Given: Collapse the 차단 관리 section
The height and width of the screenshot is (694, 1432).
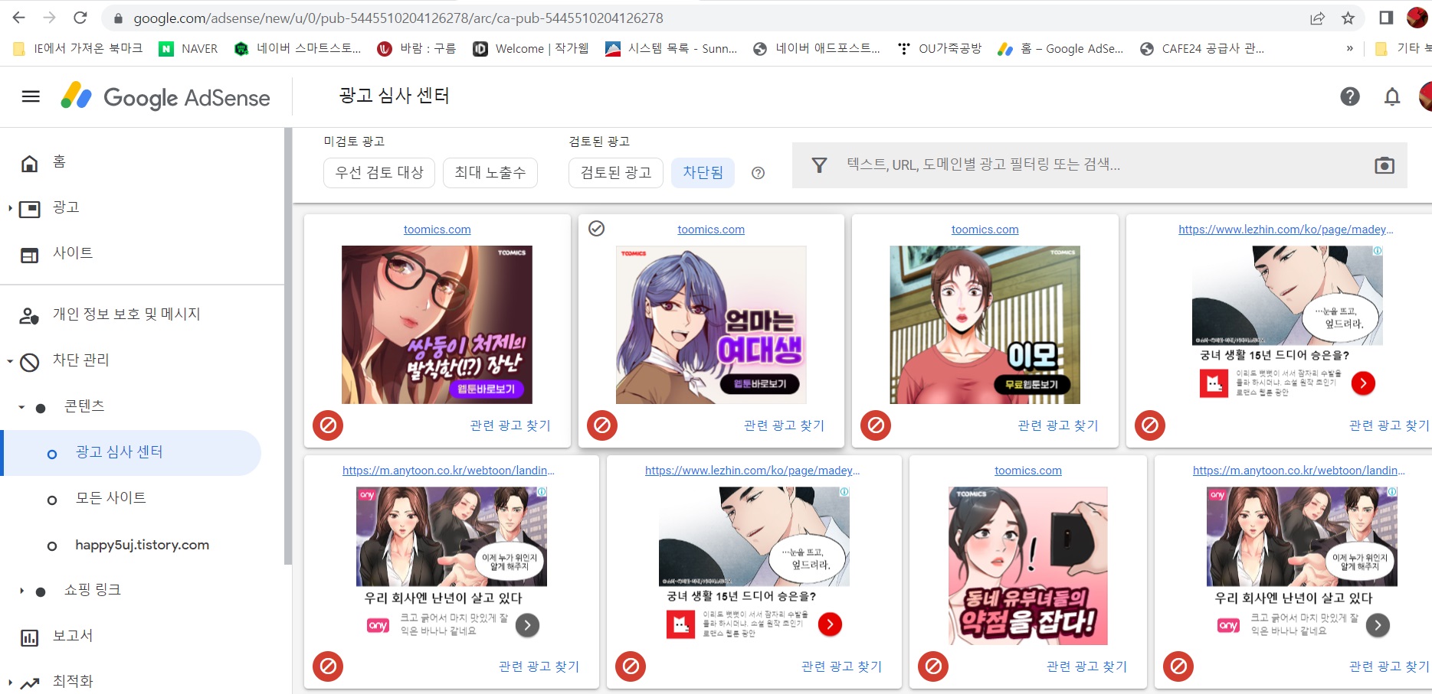Looking at the screenshot, I should point(10,361).
